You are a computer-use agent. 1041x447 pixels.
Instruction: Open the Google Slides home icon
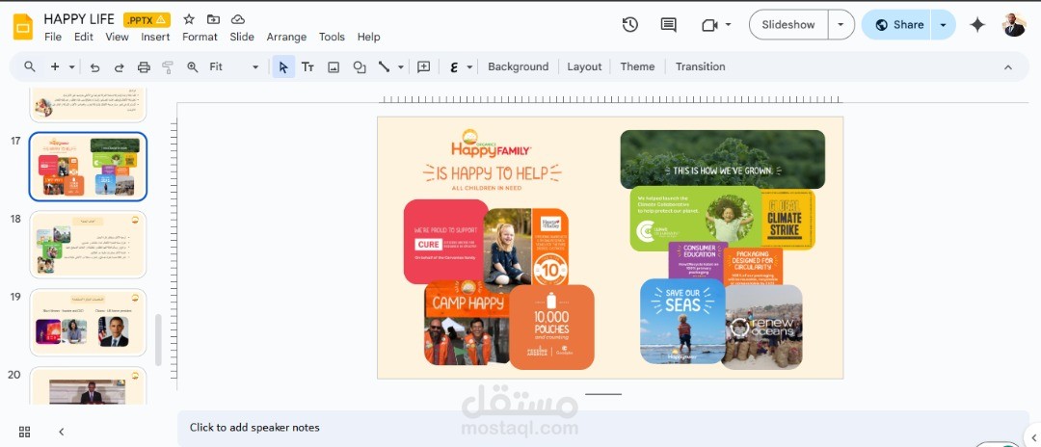click(x=23, y=27)
